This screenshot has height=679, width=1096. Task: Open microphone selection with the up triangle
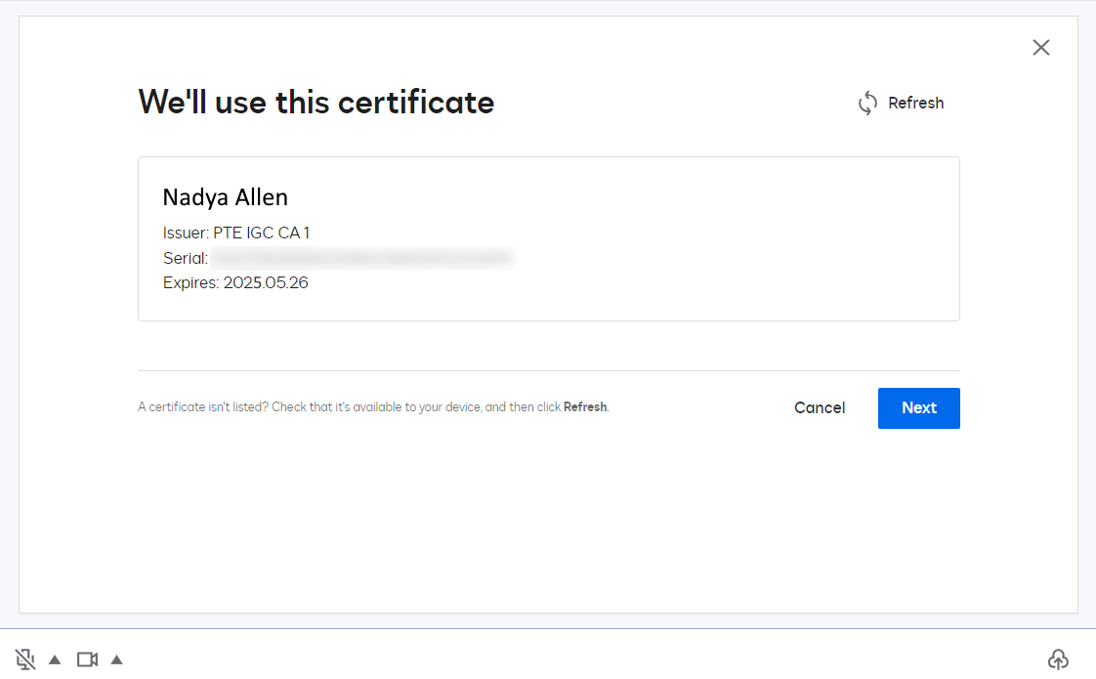tap(56, 659)
